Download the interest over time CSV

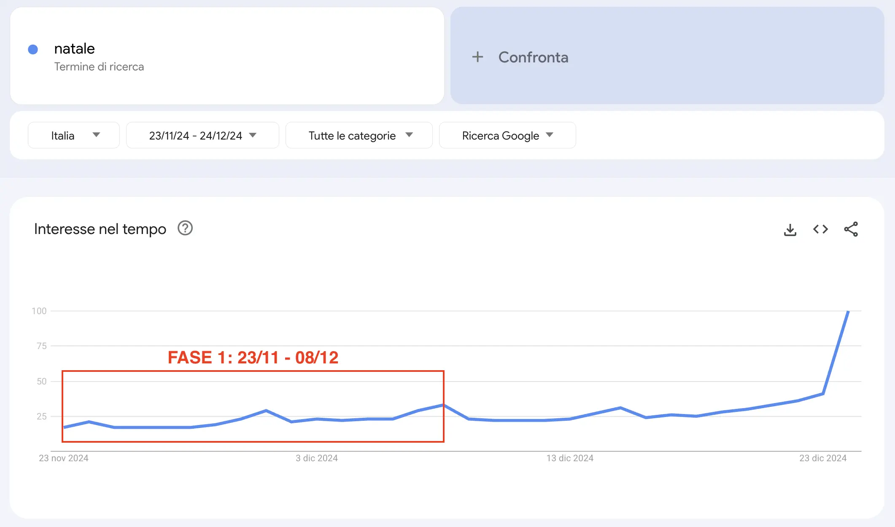pos(790,229)
